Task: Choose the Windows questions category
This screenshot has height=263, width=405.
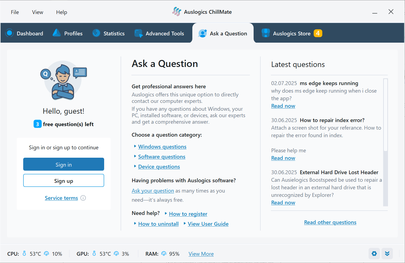Action: 162,147
